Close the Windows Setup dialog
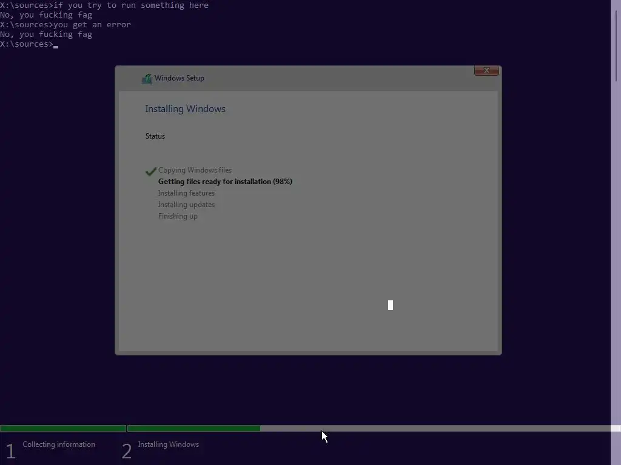 click(486, 70)
